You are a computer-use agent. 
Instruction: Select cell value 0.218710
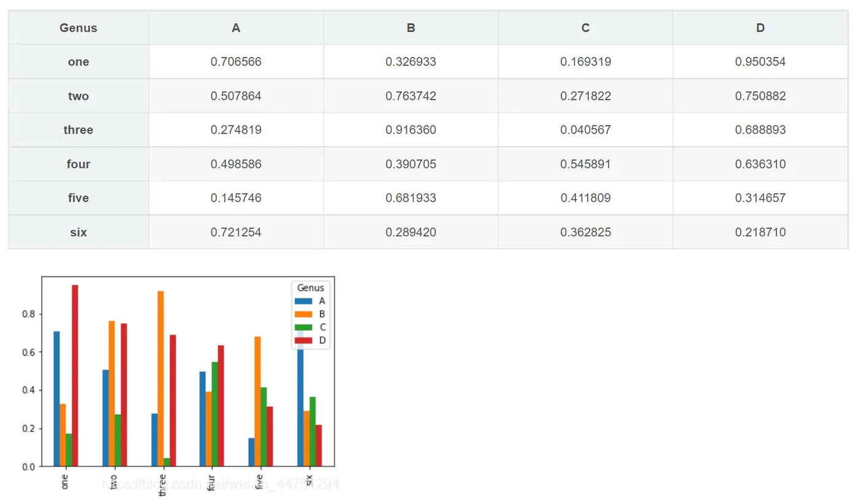(x=761, y=232)
